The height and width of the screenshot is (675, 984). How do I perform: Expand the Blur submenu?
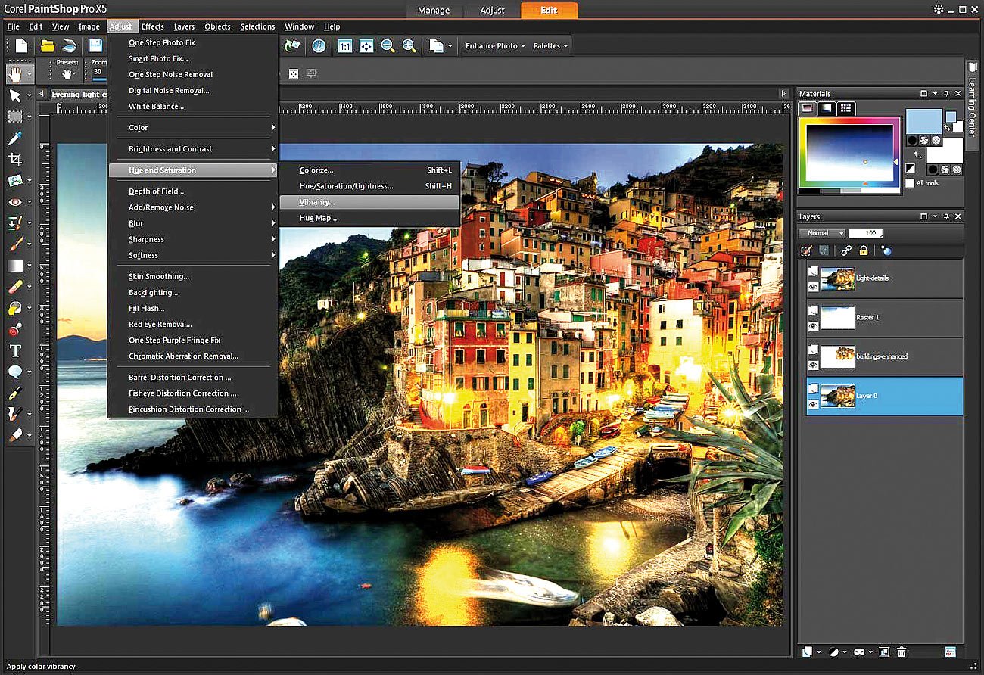click(x=193, y=223)
